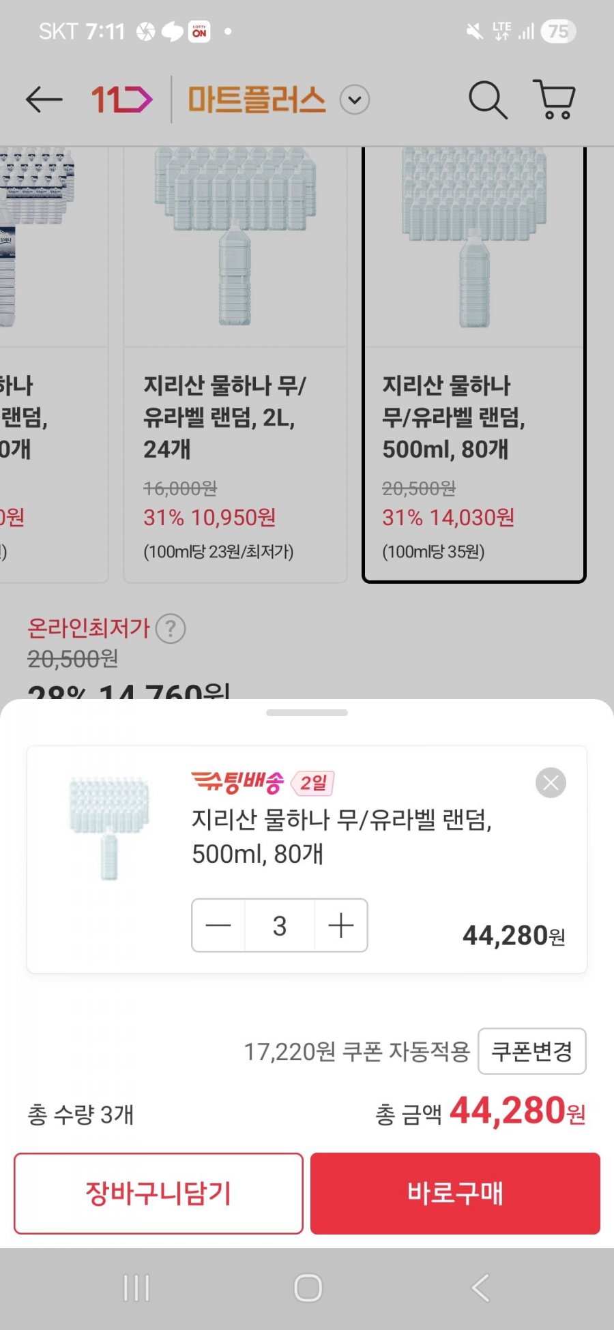Tap the Android home navigation button
The image size is (614, 1330).
pyautogui.click(x=308, y=1288)
